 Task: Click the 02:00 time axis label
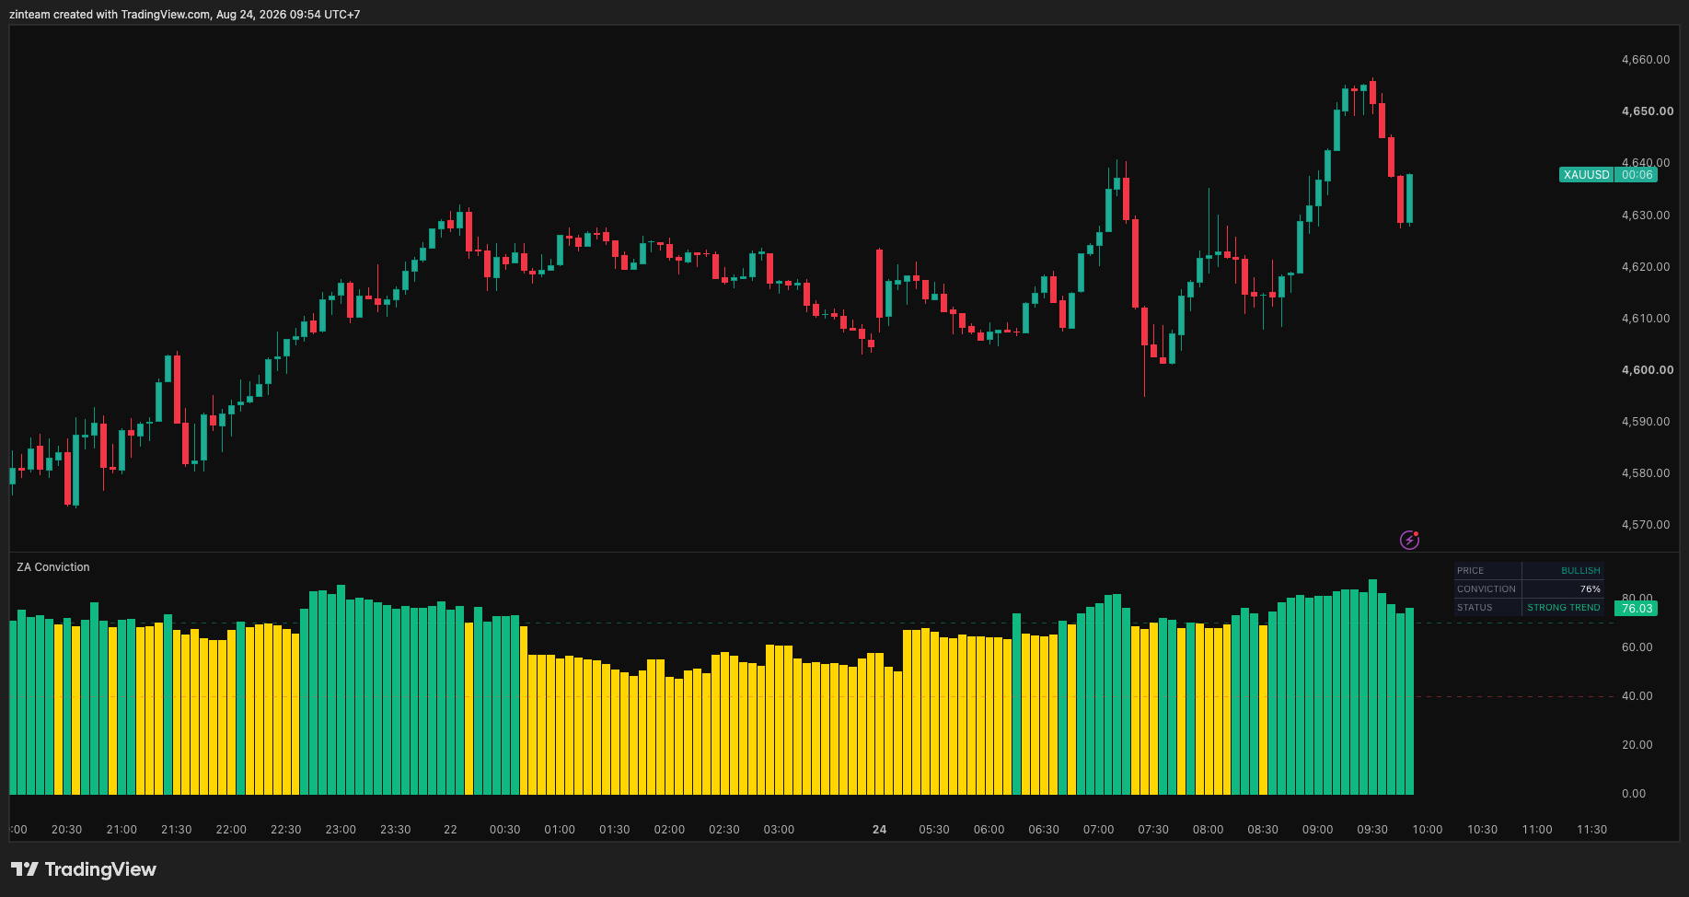pyautogui.click(x=669, y=830)
